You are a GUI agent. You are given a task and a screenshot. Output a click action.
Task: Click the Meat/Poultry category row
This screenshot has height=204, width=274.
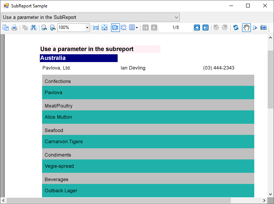click(148, 105)
